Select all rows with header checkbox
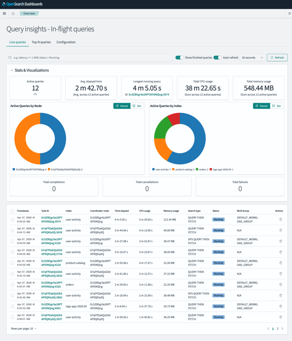The width and height of the screenshot is (292, 341). pyautogui.click(x=12, y=211)
